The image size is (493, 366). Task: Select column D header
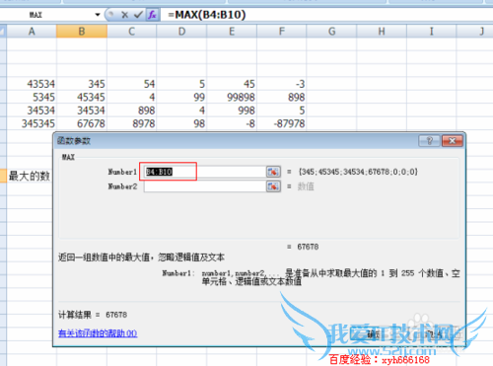coord(181,32)
